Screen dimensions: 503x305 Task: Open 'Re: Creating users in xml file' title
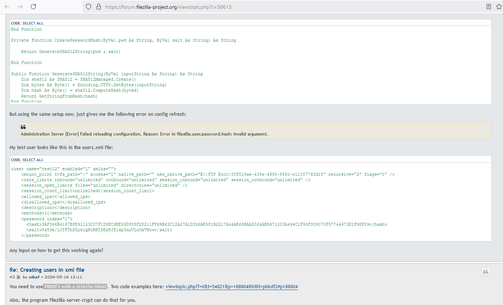pyautogui.click(x=47, y=270)
